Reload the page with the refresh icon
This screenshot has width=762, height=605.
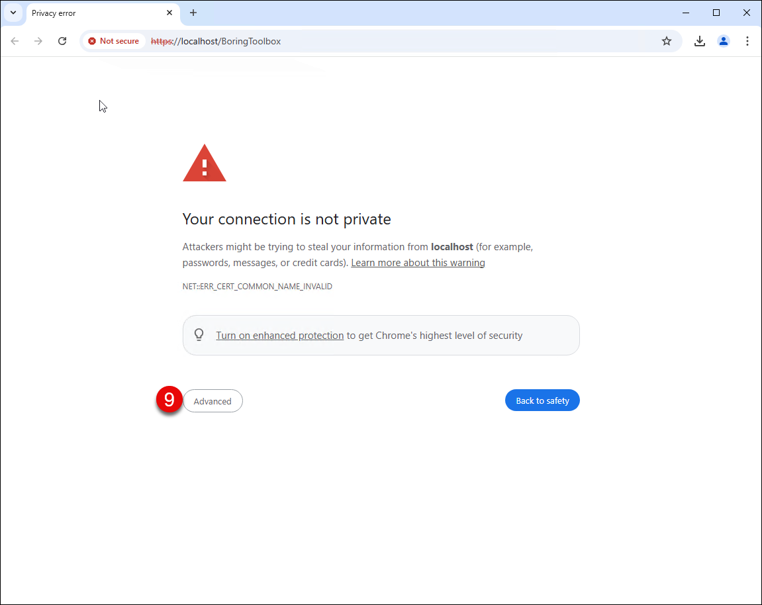click(62, 41)
